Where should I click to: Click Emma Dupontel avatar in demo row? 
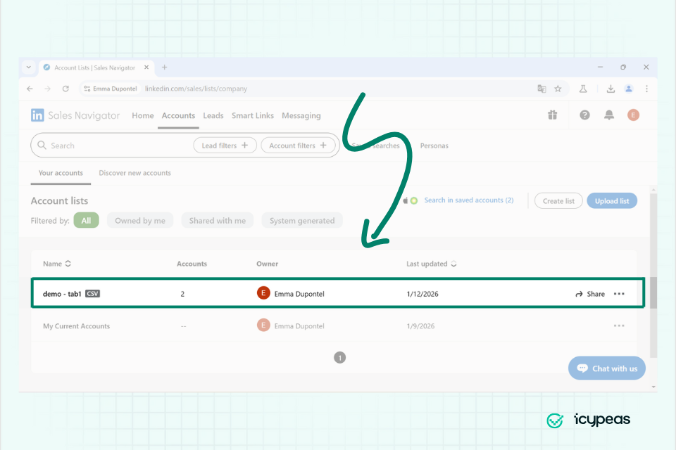click(263, 293)
